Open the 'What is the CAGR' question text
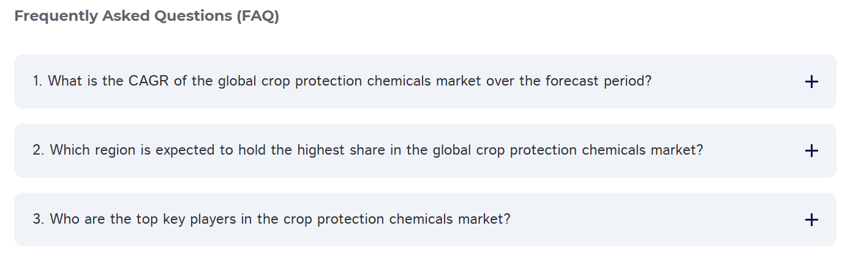The image size is (842, 253). 342,81
